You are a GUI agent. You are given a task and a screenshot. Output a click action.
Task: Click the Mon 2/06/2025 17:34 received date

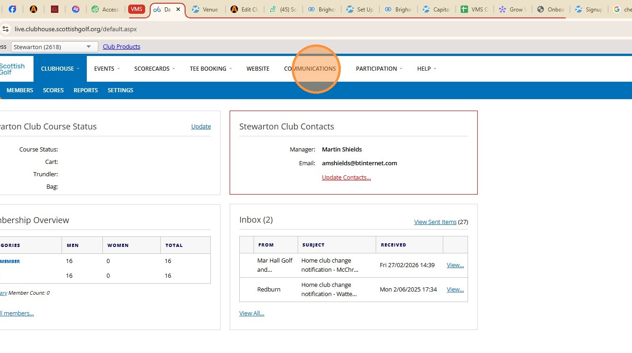pos(408,290)
